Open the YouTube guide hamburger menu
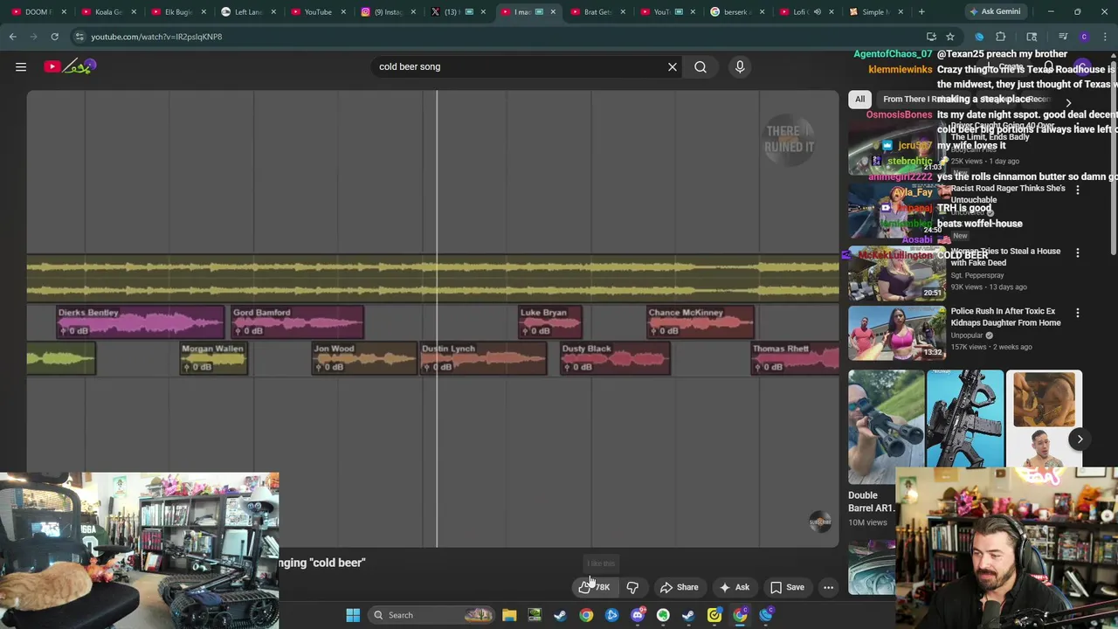Viewport: 1118px width, 629px height. pyautogui.click(x=21, y=66)
